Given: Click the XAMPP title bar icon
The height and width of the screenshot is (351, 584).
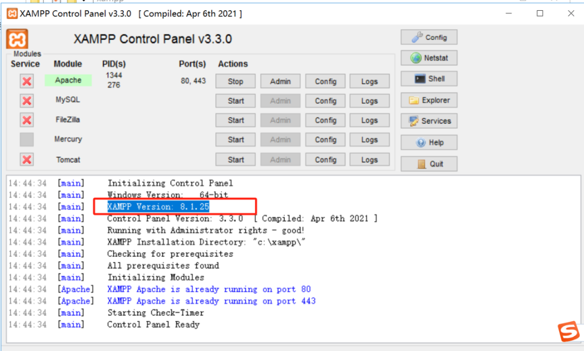Looking at the screenshot, I should [12, 14].
